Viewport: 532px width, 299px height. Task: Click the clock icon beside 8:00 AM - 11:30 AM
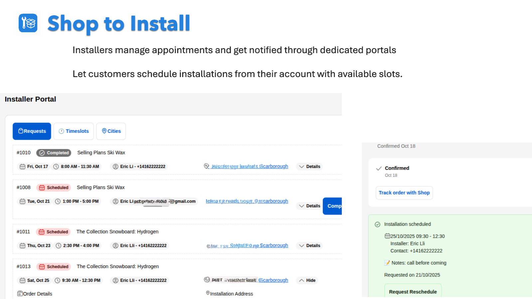(x=57, y=166)
